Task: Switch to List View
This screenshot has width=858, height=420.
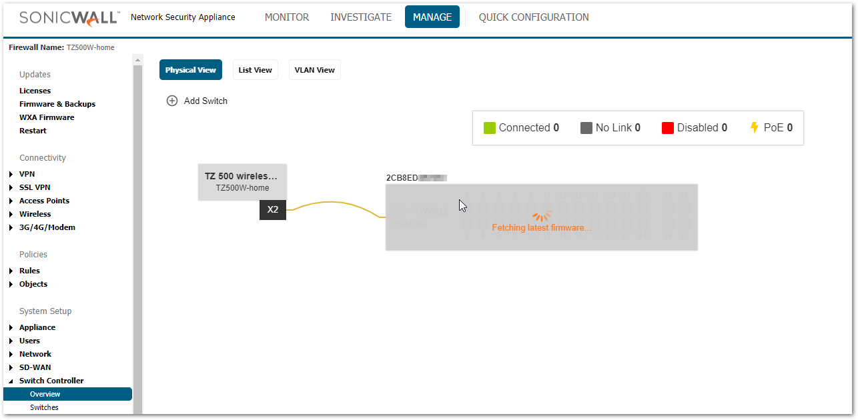Action: 255,70
